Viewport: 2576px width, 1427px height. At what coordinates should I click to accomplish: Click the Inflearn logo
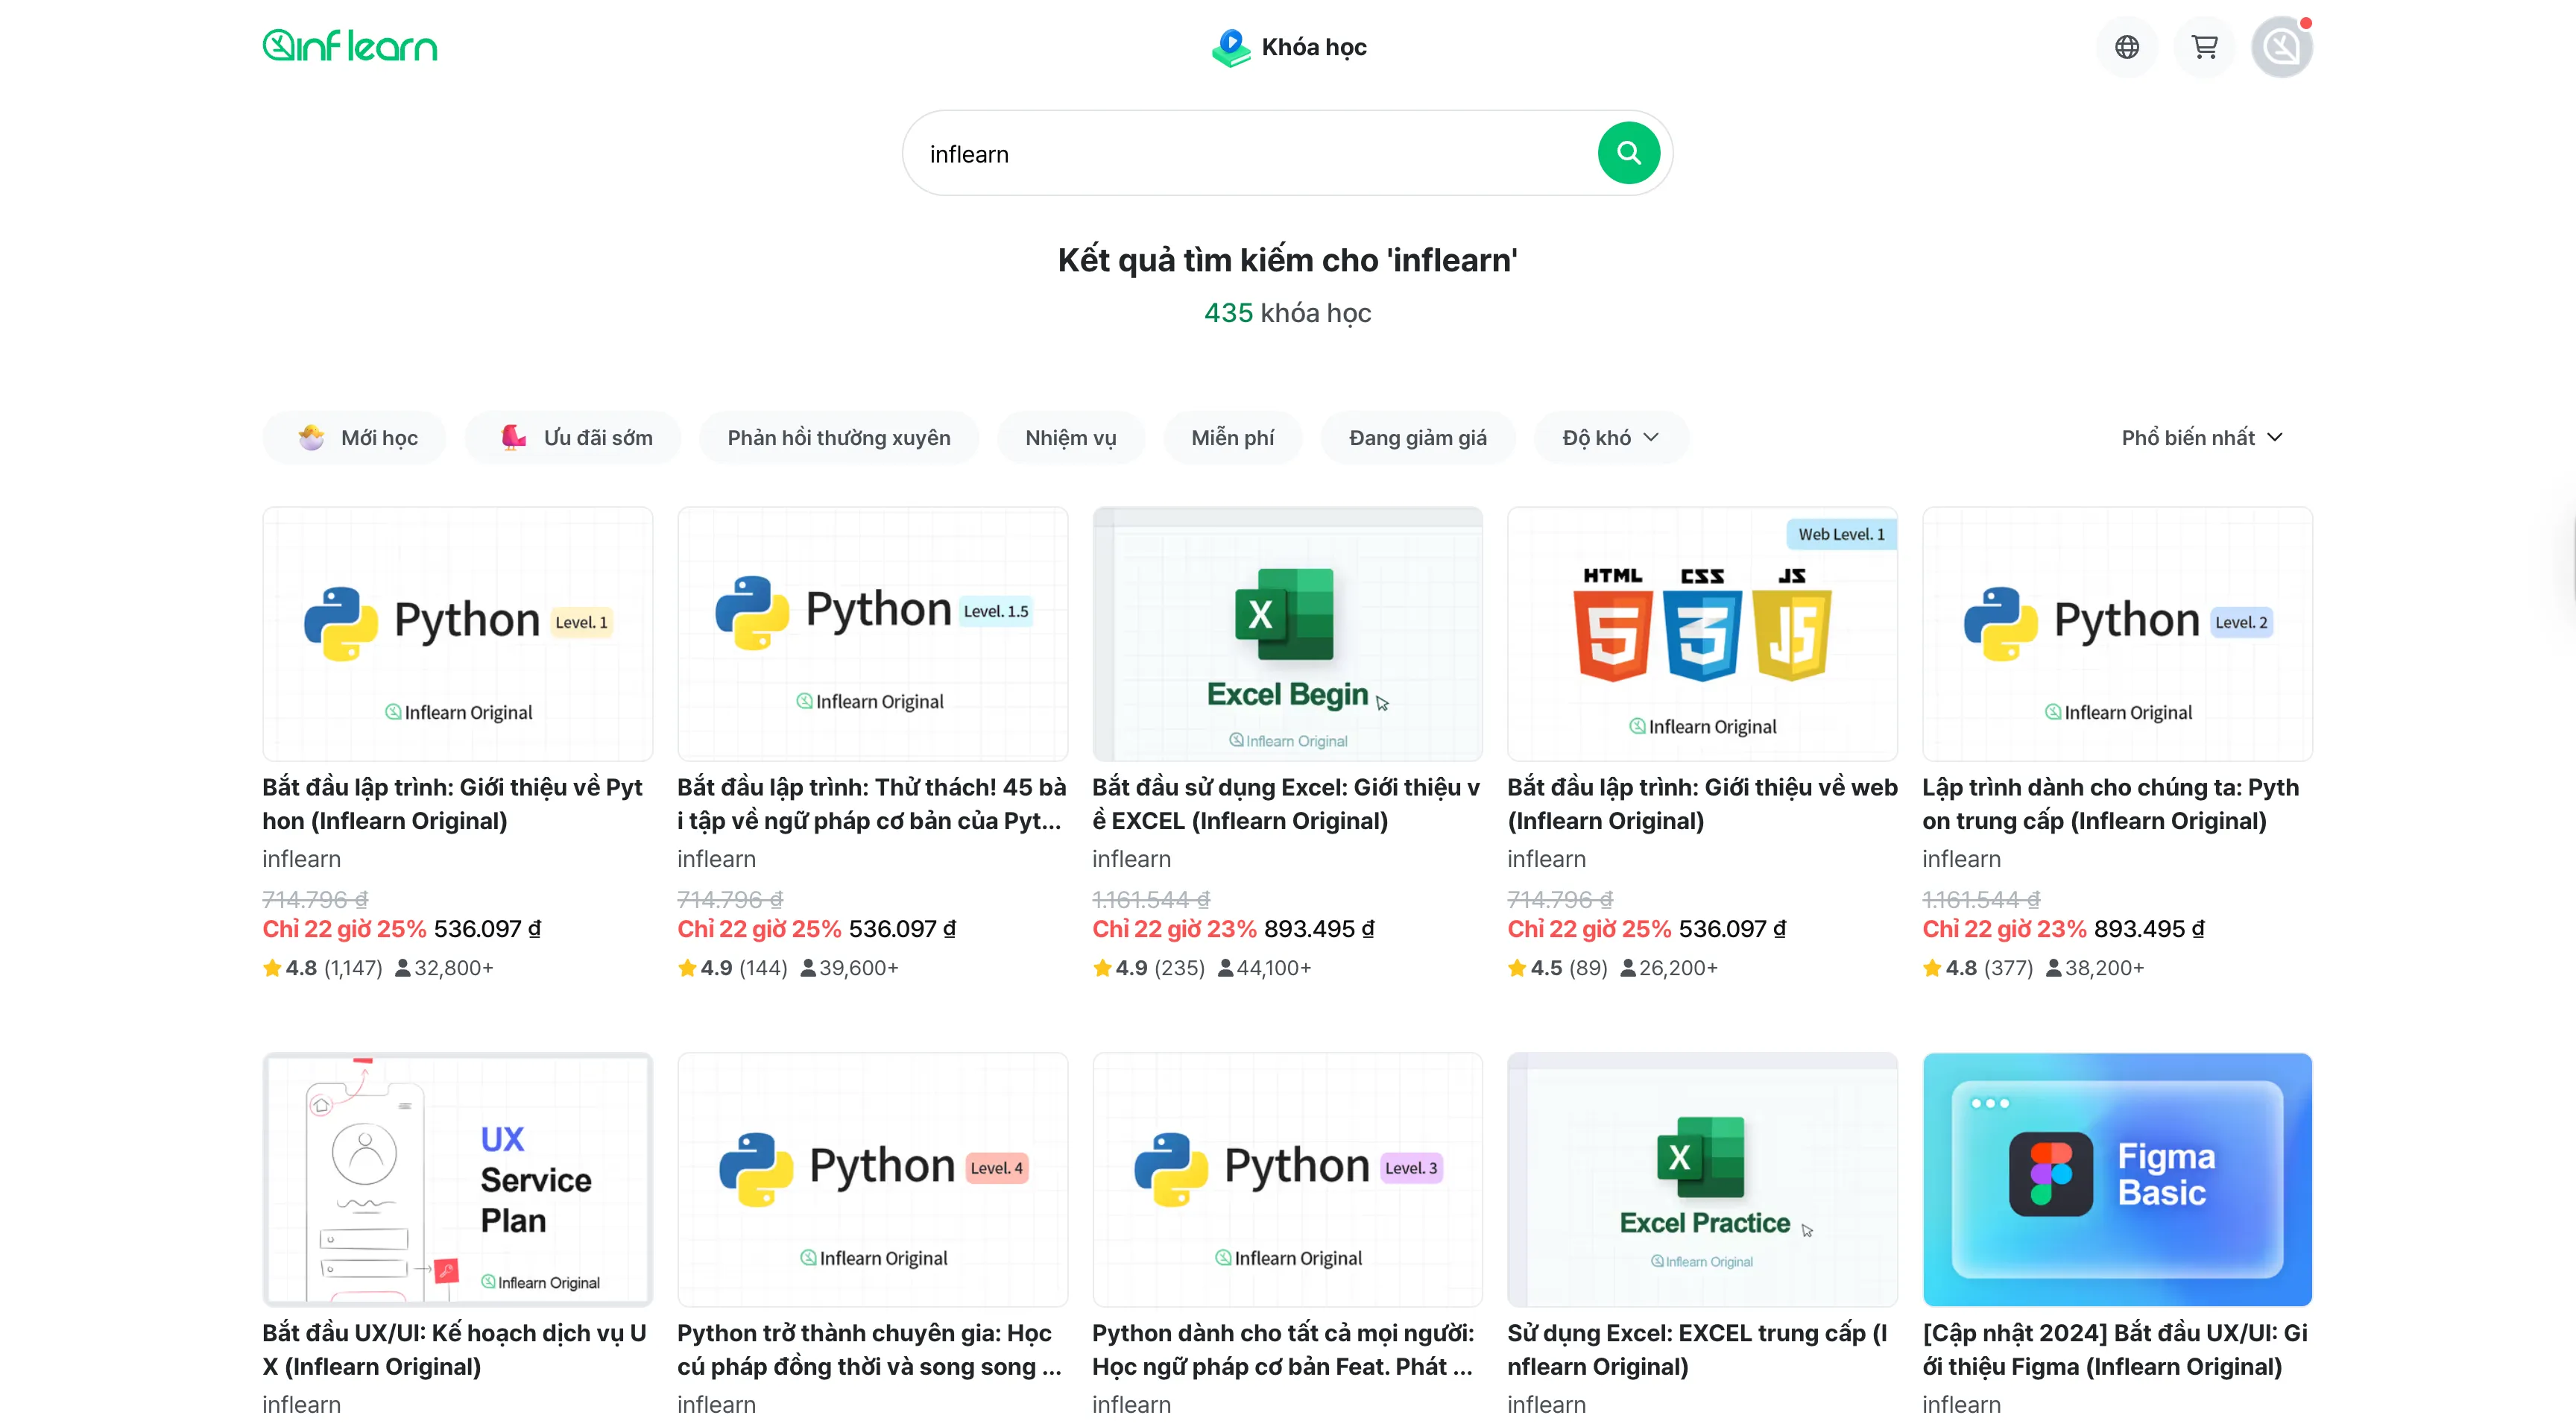pyautogui.click(x=349, y=46)
